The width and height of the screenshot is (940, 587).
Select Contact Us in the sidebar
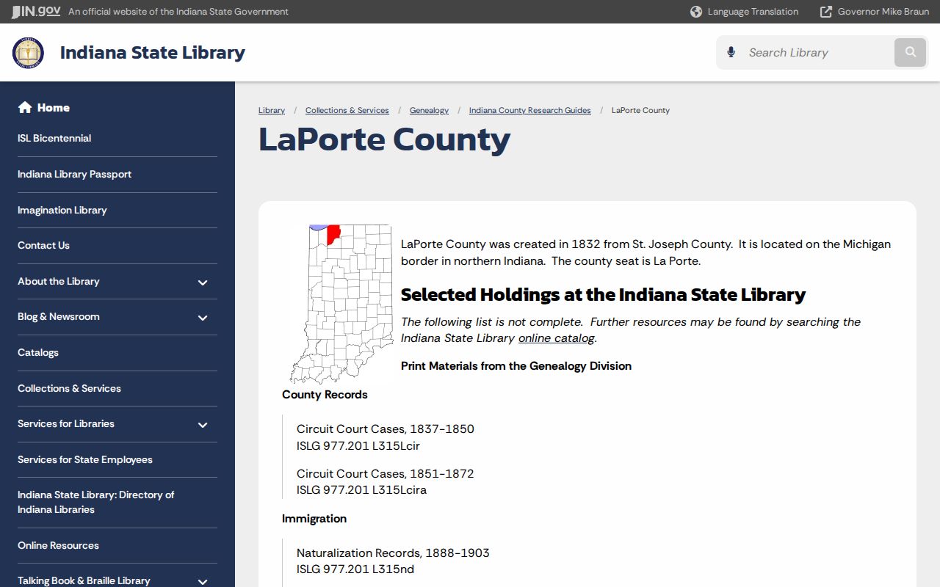click(x=43, y=246)
